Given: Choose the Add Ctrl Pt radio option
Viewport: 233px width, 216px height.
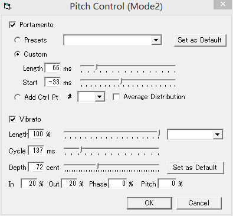Looking at the screenshot, I should tap(18, 97).
